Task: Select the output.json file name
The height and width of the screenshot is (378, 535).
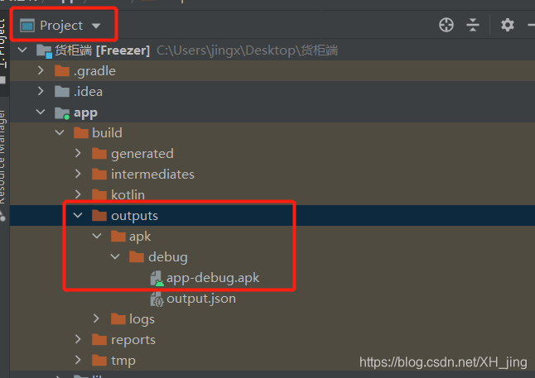Action: (201, 299)
